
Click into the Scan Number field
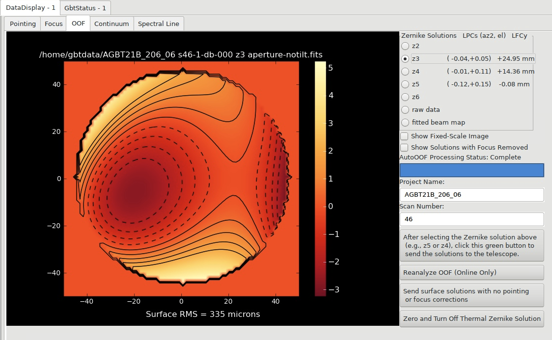[472, 219]
